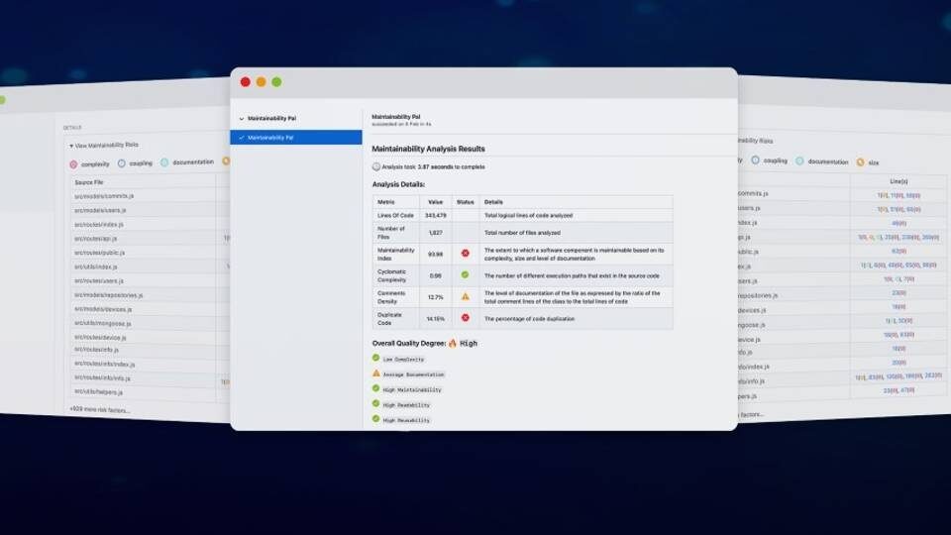
Task: Click the fire icon beside Overall Quality Degree
Action: (x=453, y=343)
